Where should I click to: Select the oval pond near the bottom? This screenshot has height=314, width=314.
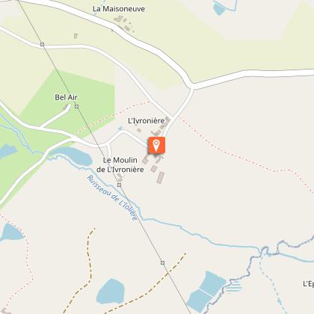click(x=110, y=292)
